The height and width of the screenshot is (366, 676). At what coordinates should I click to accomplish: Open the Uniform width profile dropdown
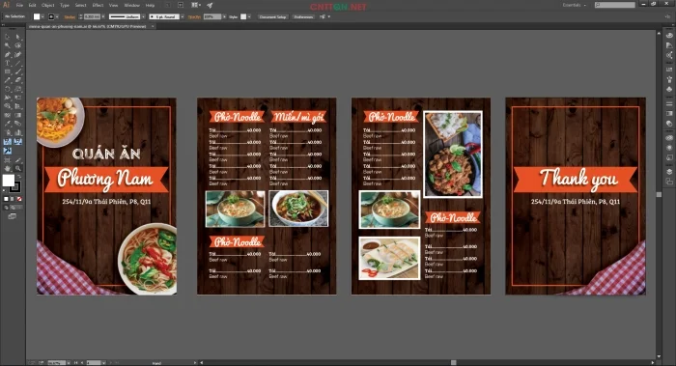pyautogui.click(x=143, y=16)
